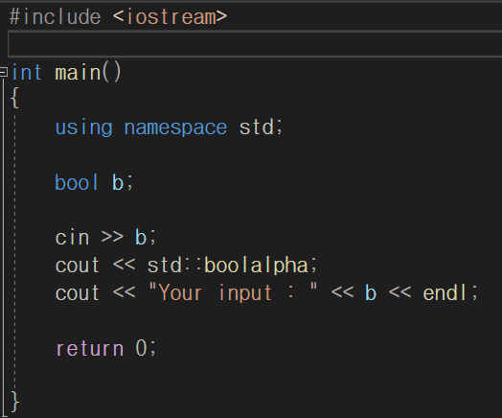Click the closing curly brace of main
The image size is (502, 418).
[14, 401]
